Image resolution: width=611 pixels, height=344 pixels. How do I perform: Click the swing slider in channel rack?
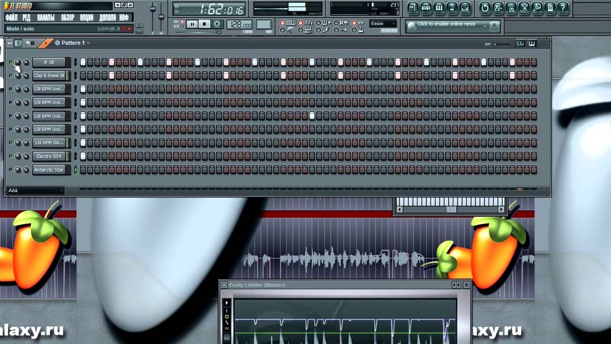(501, 43)
